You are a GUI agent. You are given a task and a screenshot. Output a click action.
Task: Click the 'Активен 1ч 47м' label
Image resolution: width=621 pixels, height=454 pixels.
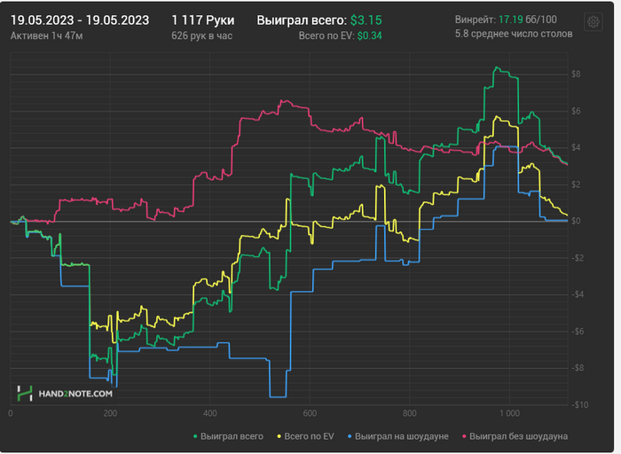[x=46, y=35]
